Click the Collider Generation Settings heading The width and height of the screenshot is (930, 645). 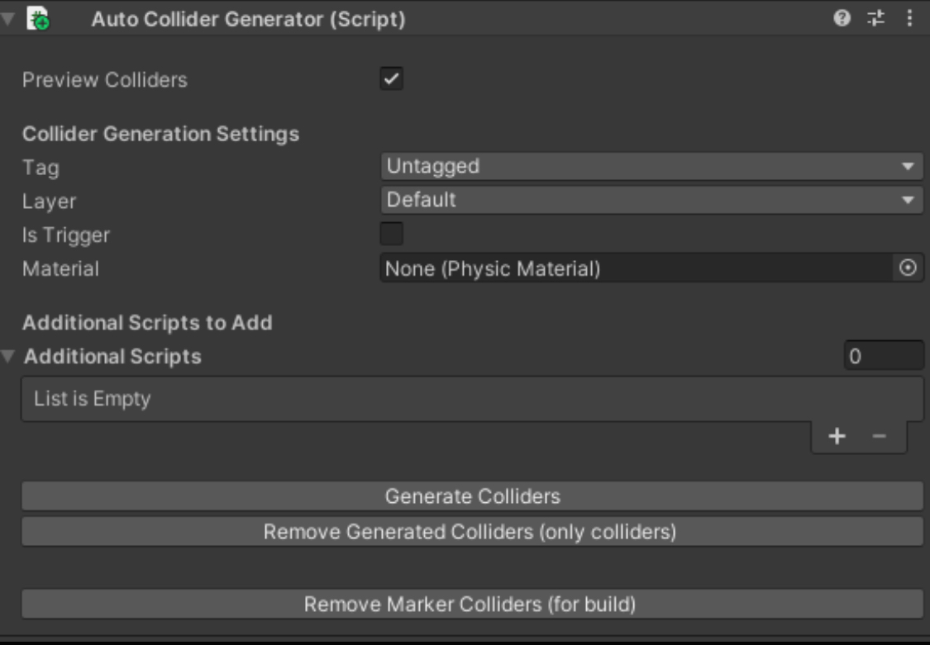click(160, 134)
